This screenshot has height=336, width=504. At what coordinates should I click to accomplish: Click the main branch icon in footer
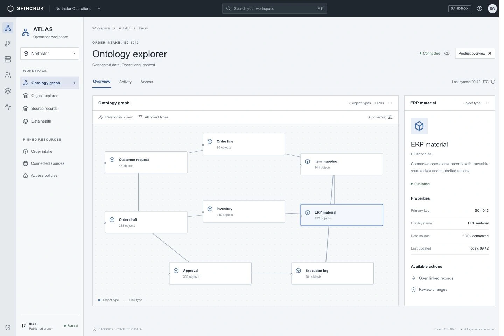pos(24,325)
